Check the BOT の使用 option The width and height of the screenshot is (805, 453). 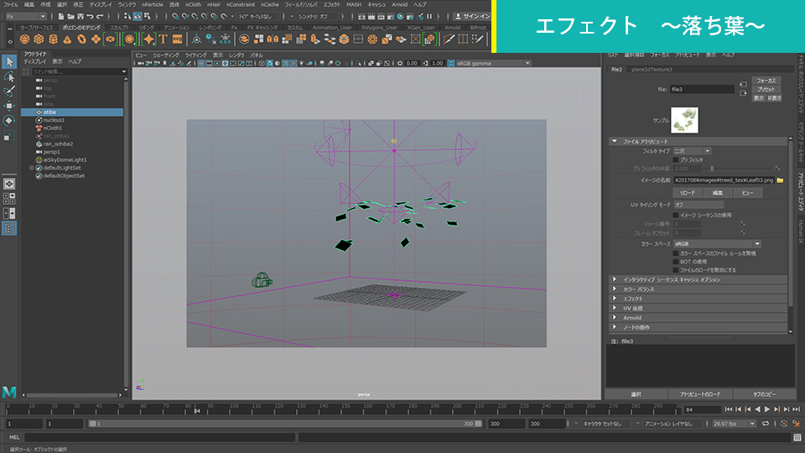[x=676, y=261]
